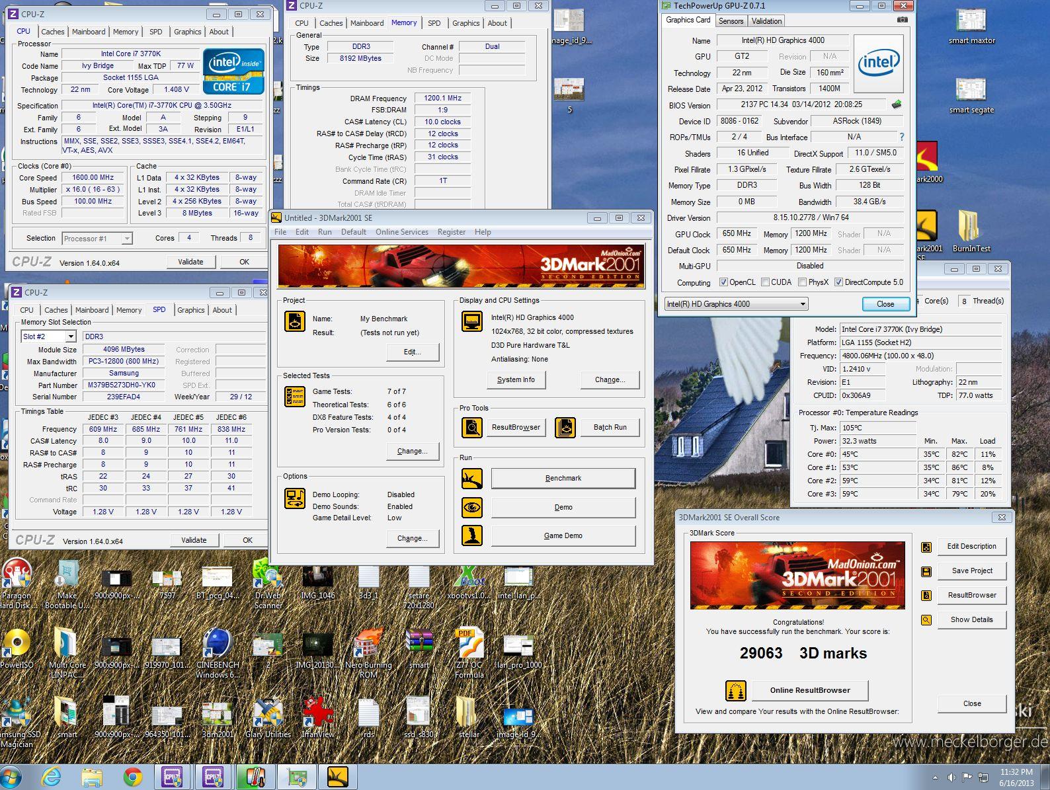The width and height of the screenshot is (1050, 790).
Task: Open PowerISO from the desktop
Action: tap(17, 649)
